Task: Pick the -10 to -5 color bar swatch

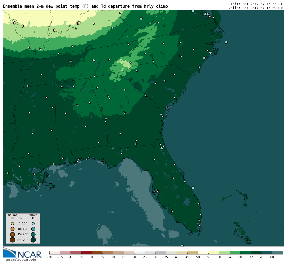Action: point(76,253)
